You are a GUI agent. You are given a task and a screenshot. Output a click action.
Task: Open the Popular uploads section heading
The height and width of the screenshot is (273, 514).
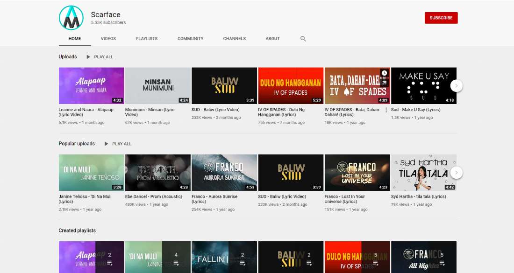point(77,143)
